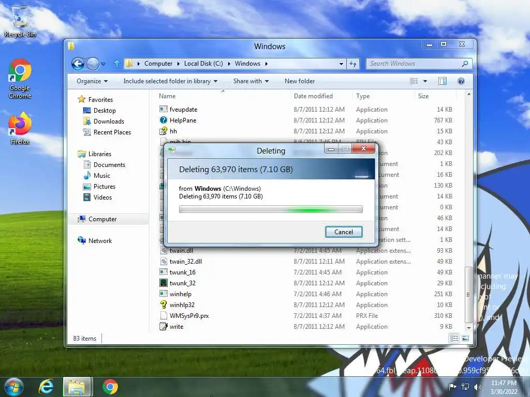Launch Firefox from desktop shortcut
This screenshot has height=397, width=530.
point(20,128)
